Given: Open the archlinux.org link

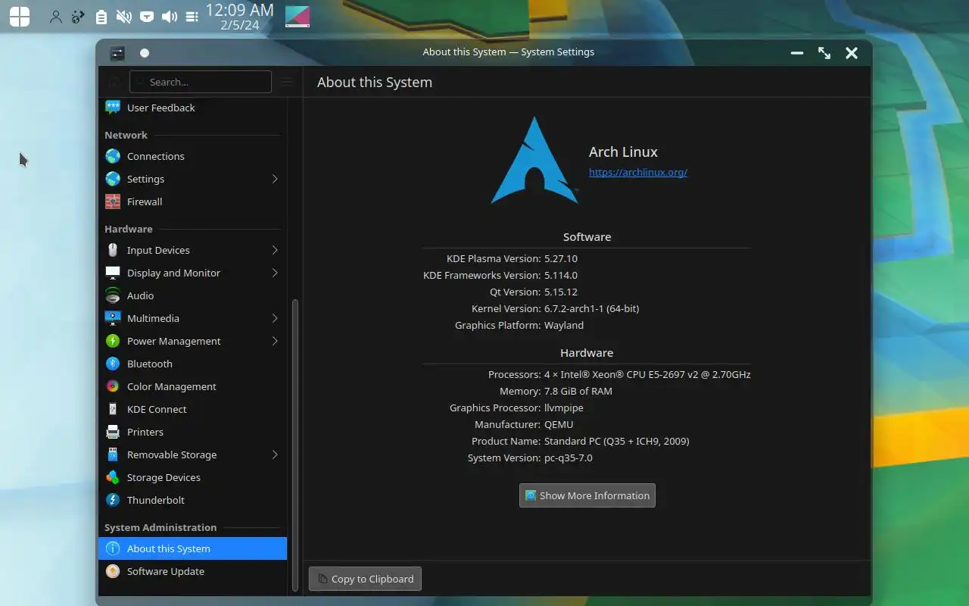Looking at the screenshot, I should click(638, 172).
